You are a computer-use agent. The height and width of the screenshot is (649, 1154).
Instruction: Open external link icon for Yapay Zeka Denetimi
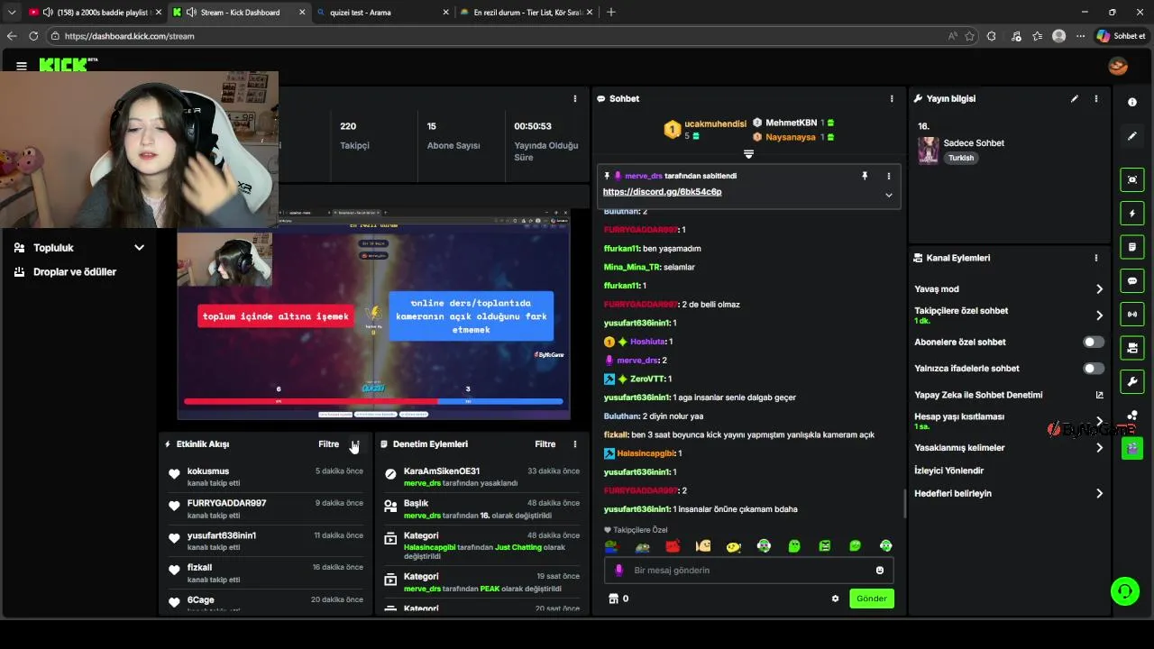pos(1099,395)
